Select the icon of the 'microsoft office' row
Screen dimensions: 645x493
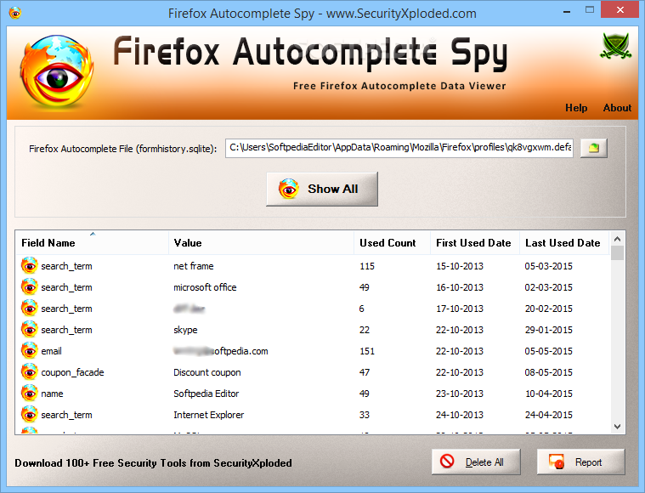(x=29, y=287)
